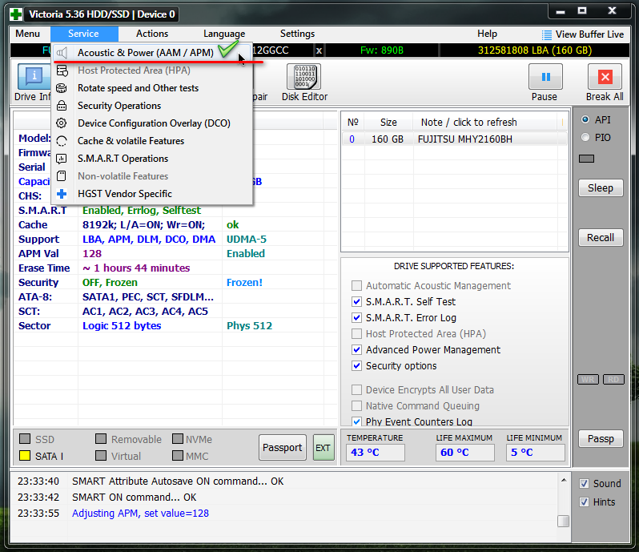The width and height of the screenshot is (639, 552).
Task: Click the Recall button
Action: point(601,238)
